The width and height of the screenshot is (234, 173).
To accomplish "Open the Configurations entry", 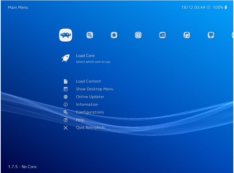I will pyautogui.click(x=90, y=112).
